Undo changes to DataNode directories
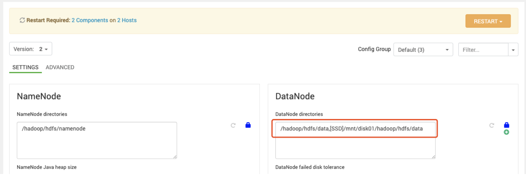Image resolution: width=526 pixels, height=183 pixels. (492, 125)
